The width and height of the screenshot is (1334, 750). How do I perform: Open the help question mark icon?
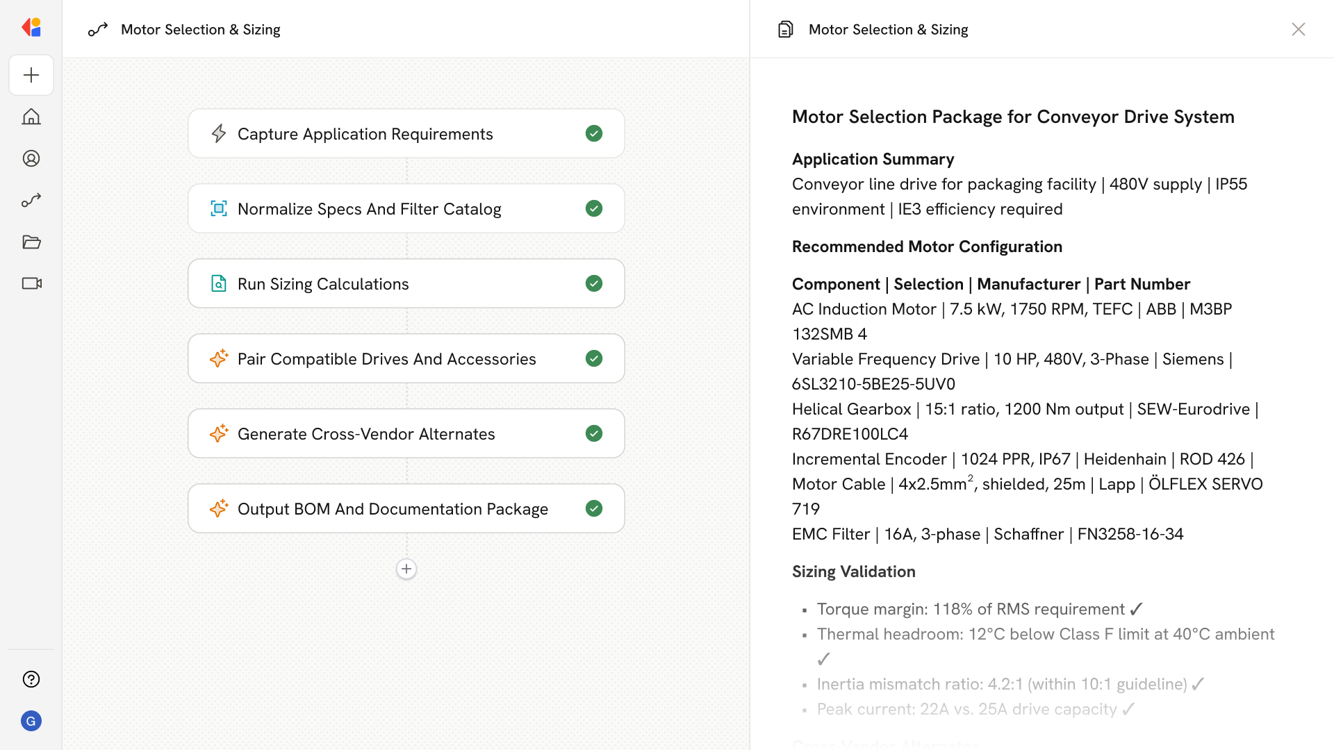pyautogui.click(x=31, y=679)
